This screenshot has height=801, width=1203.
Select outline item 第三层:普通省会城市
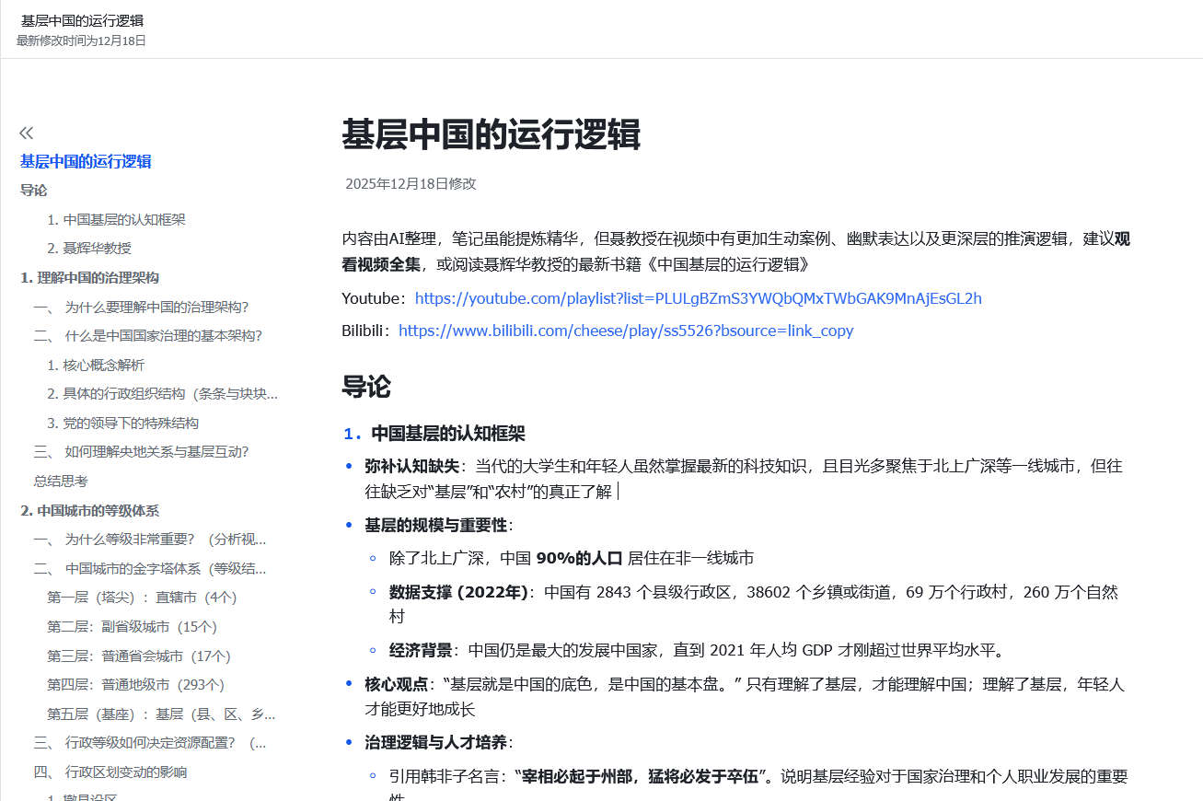tap(139, 656)
